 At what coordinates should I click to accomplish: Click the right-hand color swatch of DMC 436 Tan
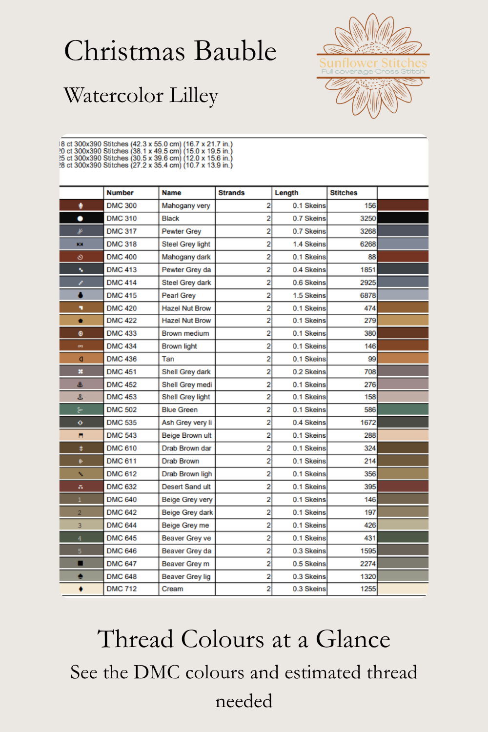(x=403, y=359)
